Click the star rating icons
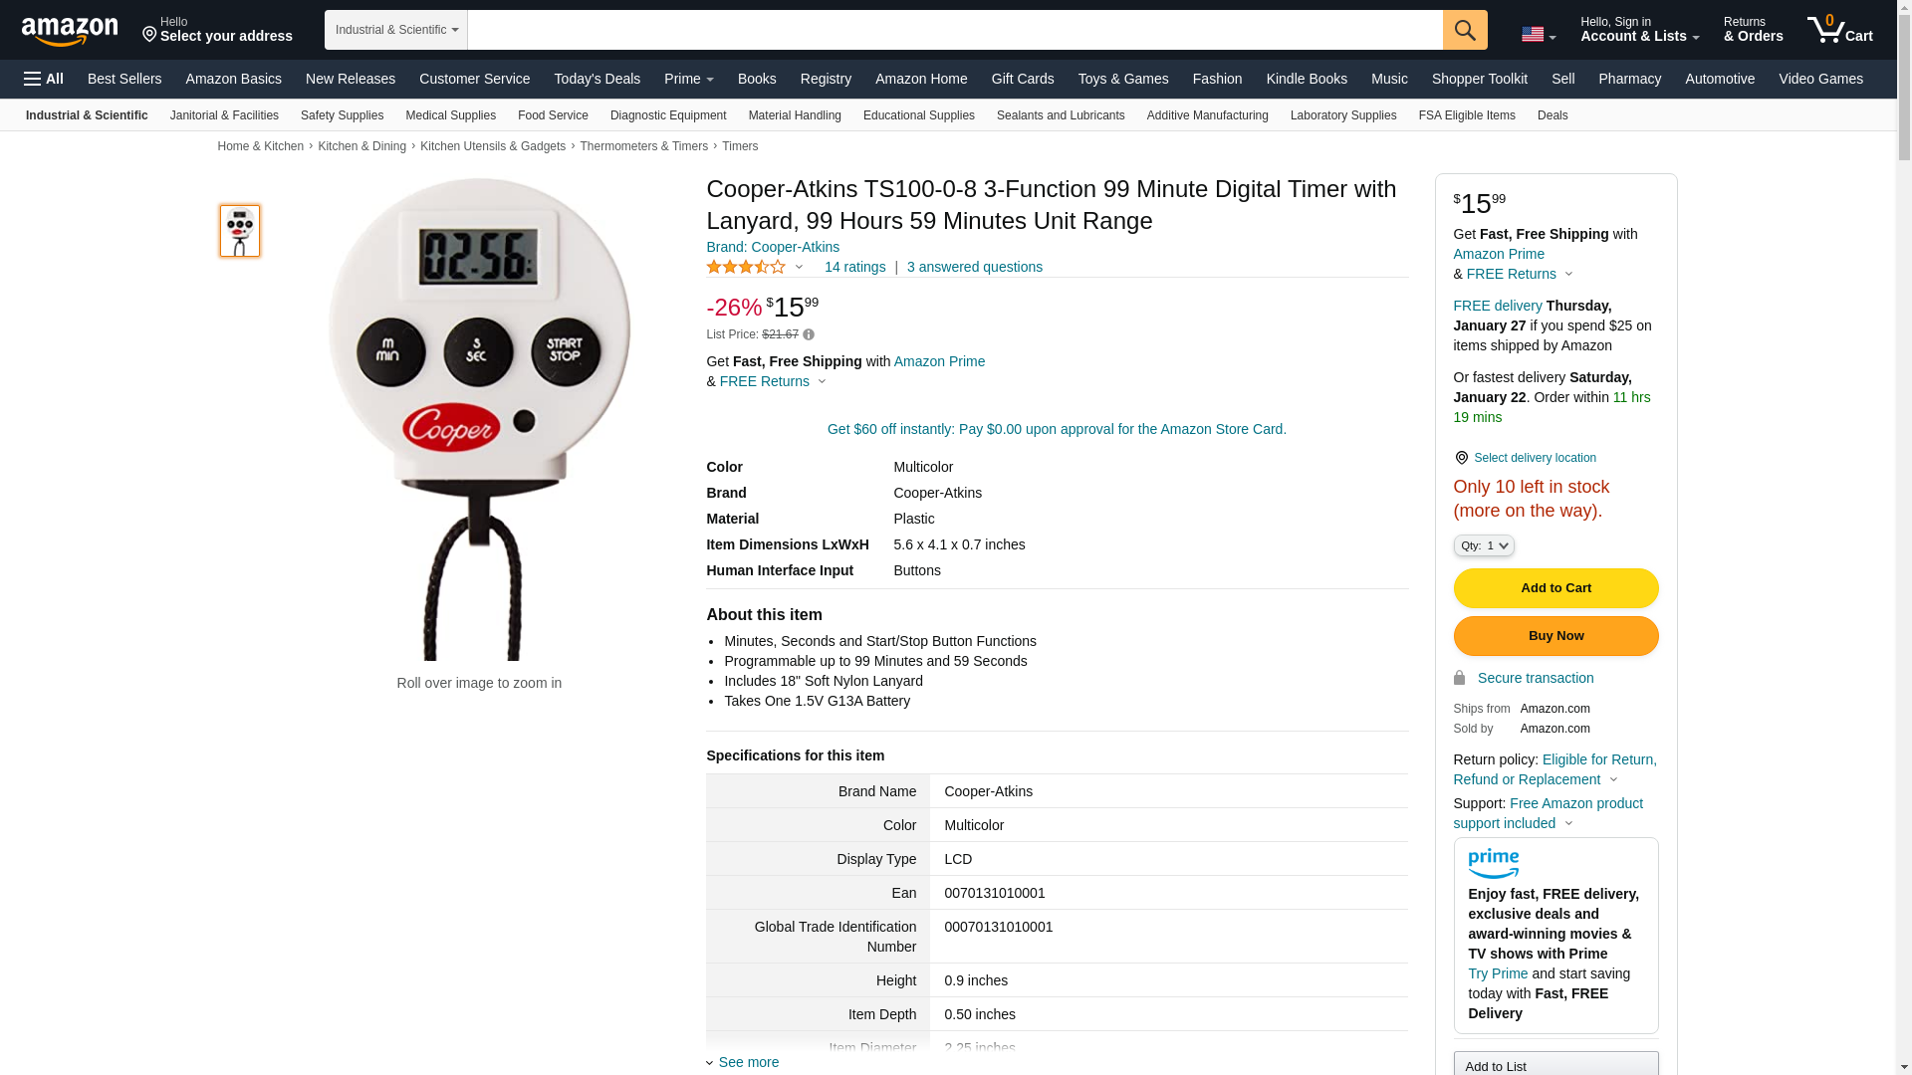 click(x=746, y=267)
